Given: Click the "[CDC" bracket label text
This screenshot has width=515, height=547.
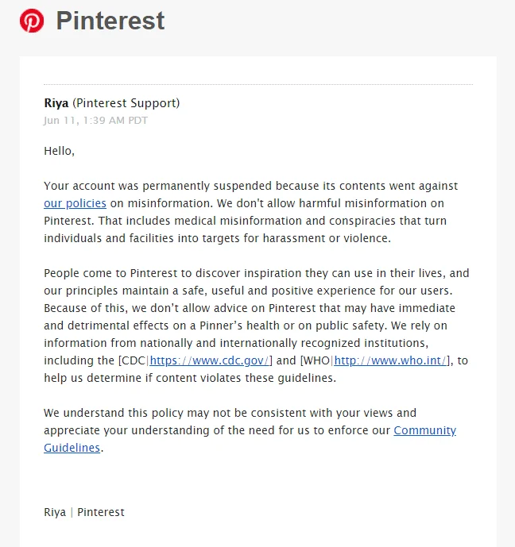Looking at the screenshot, I should click(132, 360).
